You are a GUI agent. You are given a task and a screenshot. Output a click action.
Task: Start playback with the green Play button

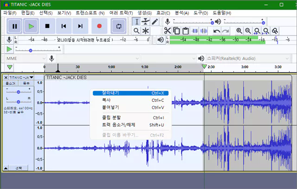point(31,26)
